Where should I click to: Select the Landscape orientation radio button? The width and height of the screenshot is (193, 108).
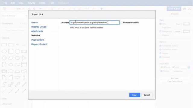coord(172,71)
